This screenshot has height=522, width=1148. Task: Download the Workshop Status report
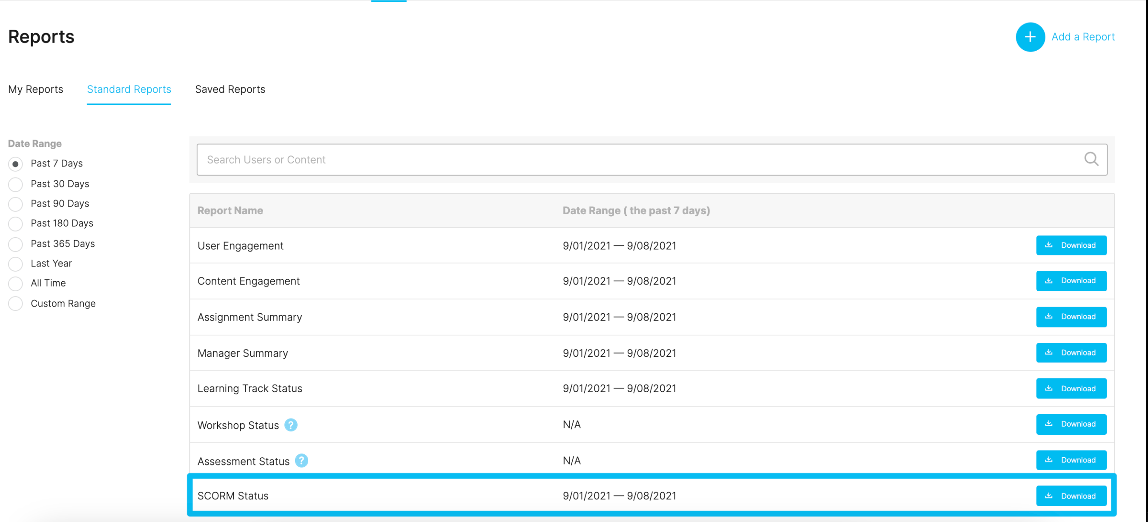pyautogui.click(x=1071, y=424)
